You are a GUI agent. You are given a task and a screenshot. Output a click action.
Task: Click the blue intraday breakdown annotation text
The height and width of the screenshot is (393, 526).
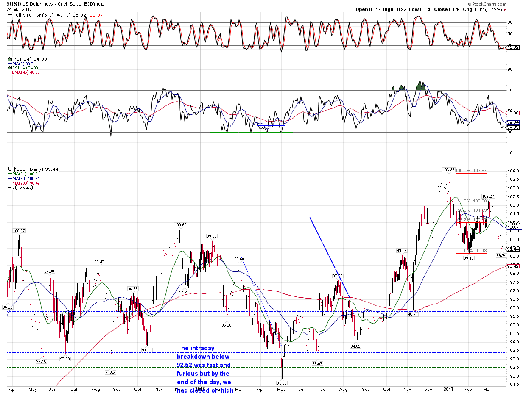click(204, 368)
